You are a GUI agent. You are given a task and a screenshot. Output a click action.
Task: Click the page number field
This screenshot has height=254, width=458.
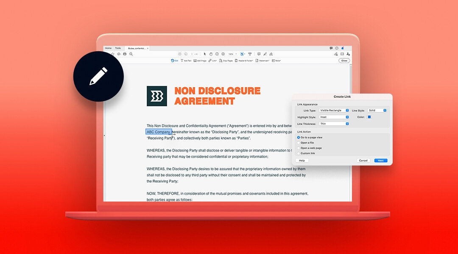tap(192, 54)
